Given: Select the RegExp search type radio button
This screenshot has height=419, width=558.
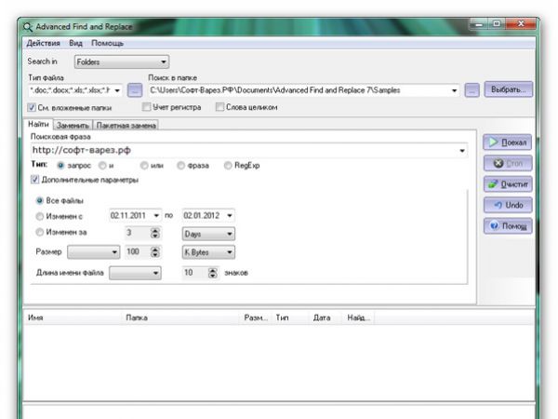Looking at the screenshot, I should click(228, 165).
